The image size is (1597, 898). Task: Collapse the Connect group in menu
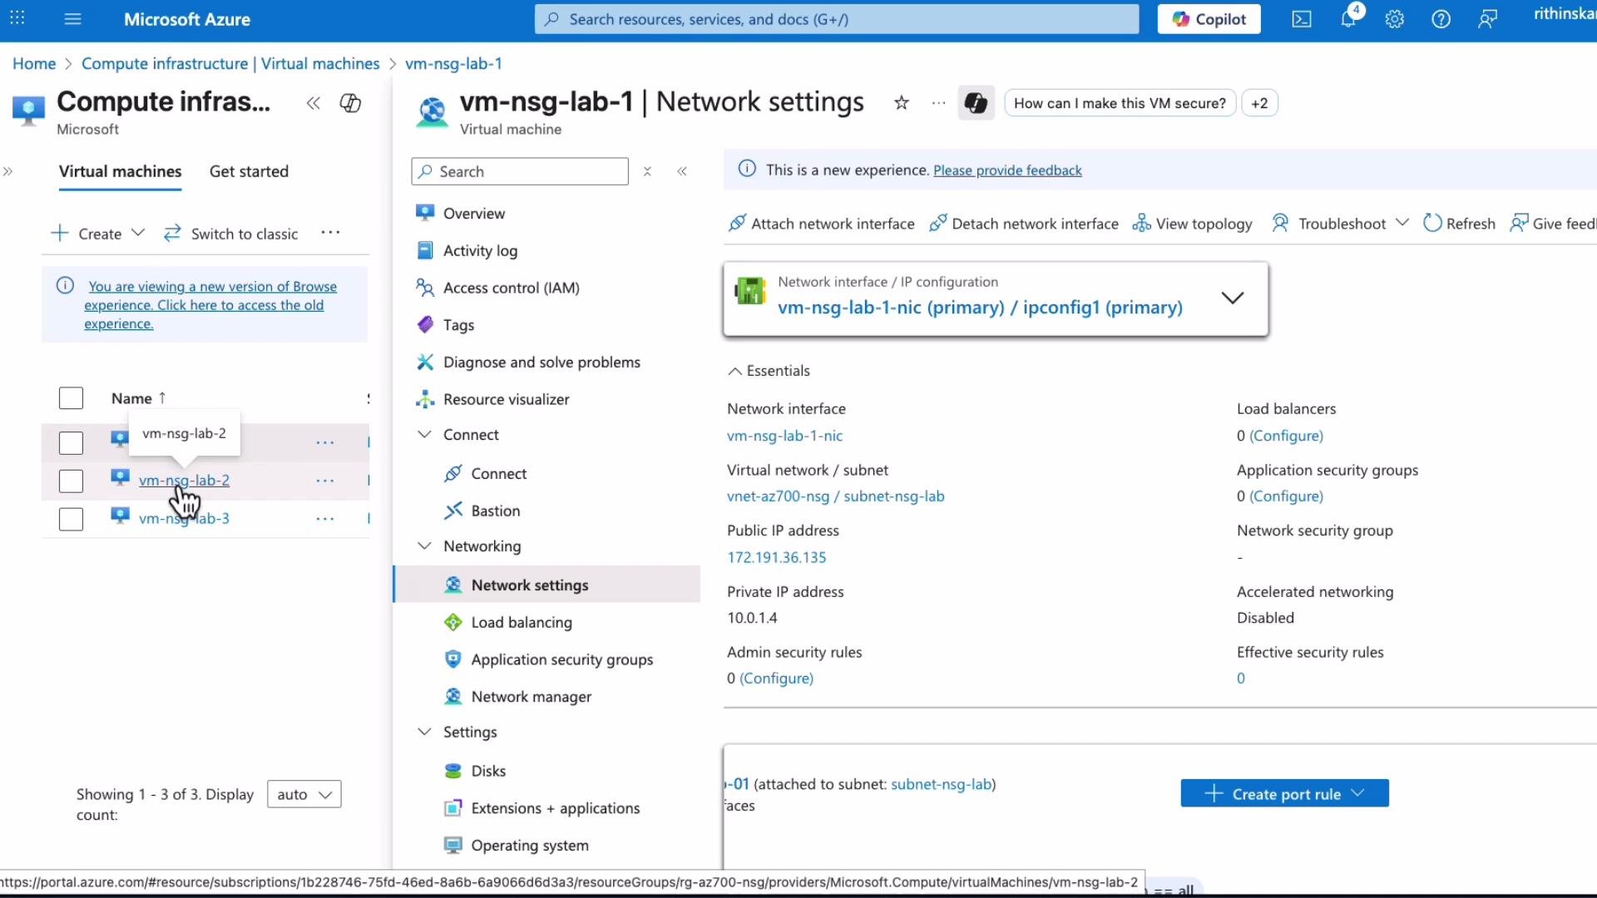point(424,435)
